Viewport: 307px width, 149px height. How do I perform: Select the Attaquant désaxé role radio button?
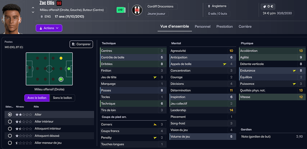(x=10, y=135)
